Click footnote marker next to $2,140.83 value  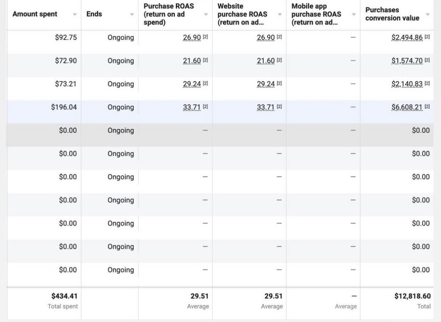(427, 84)
